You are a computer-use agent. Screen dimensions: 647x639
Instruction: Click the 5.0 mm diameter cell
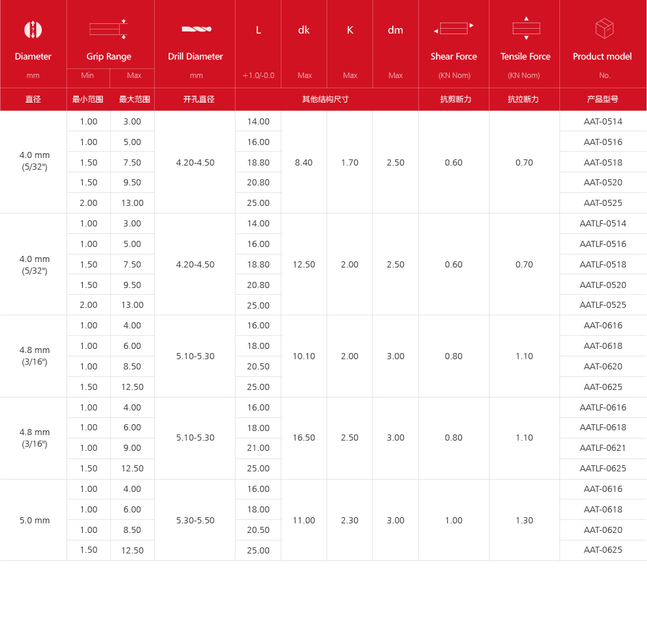[x=34, y=521]
